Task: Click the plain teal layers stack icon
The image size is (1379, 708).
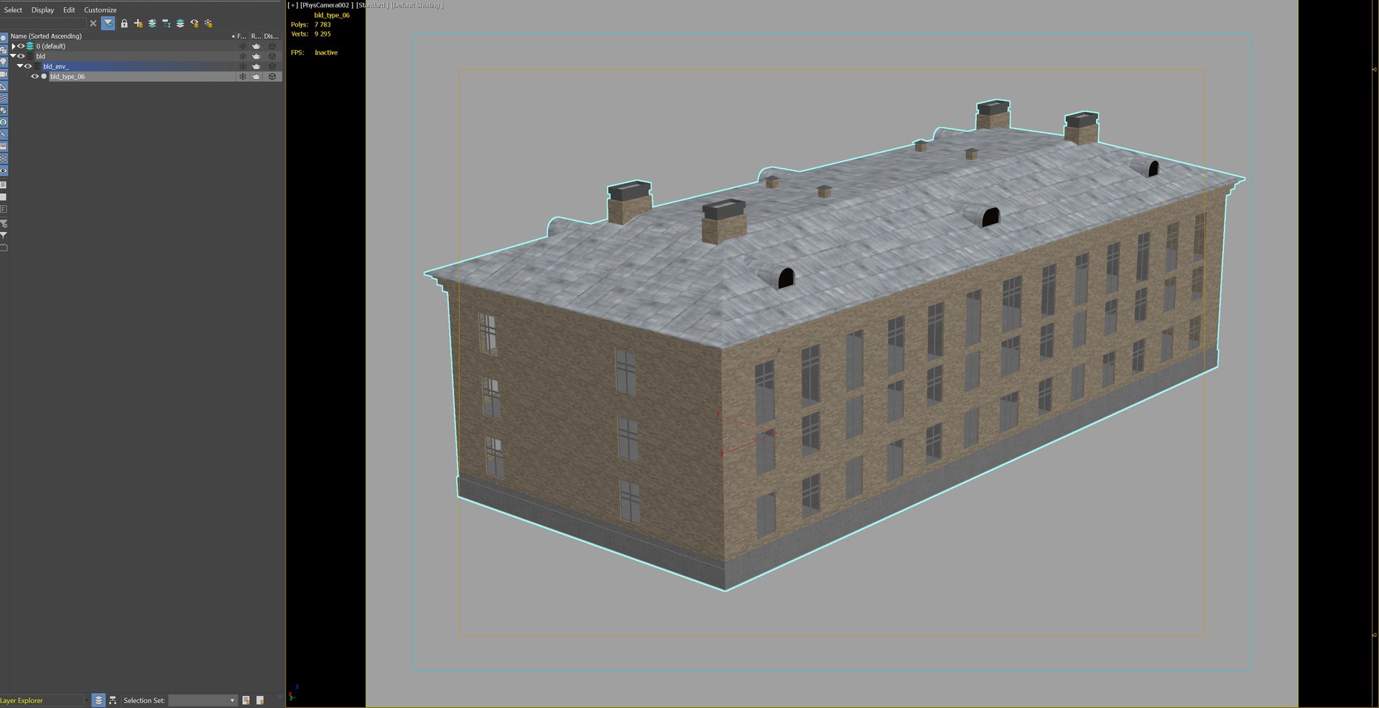Action: tap(180, 24)
